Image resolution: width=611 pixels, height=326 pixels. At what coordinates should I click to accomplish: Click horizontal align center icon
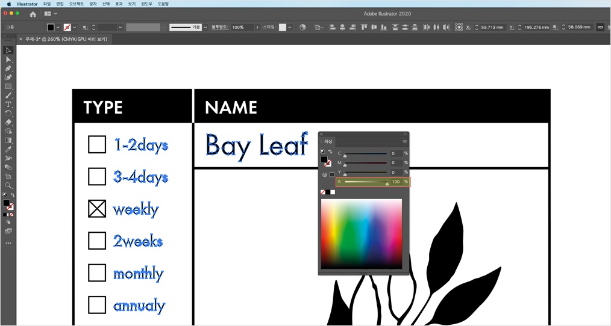click(342, 27)
